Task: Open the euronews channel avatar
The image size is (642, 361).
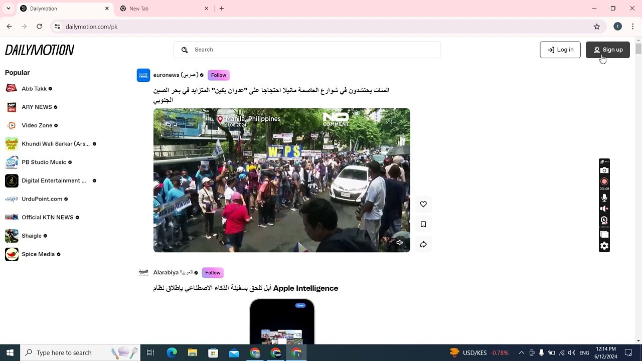Action: click(x=143, y=75)
